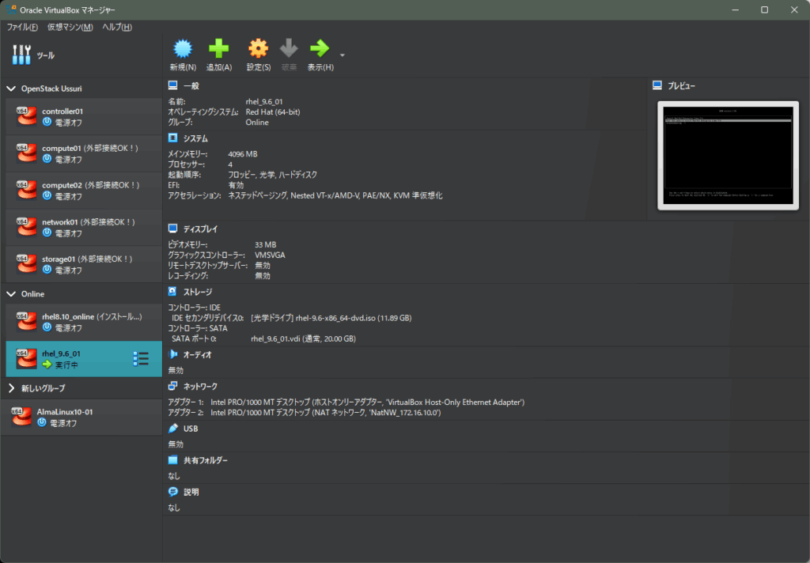Open the 仮想マシン(M) menu
The height and width of the screenshot is (563, 810).
coord(70,27)
